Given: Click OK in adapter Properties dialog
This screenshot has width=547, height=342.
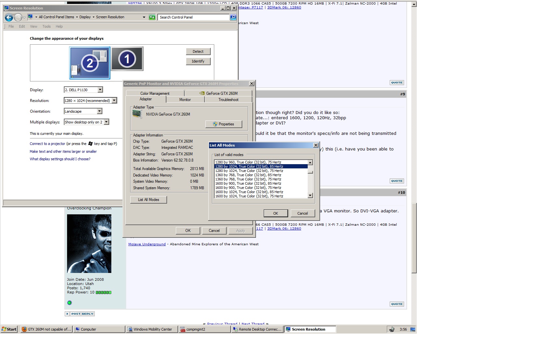Looking at the screenshot, I should pos(188,231).
